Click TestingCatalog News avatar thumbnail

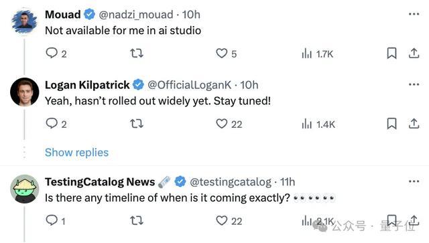tap(25, 189)
